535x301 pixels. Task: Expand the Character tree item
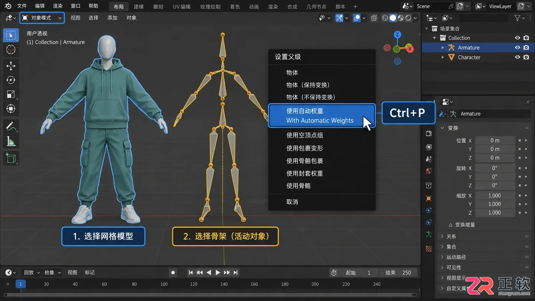point(442,57)
